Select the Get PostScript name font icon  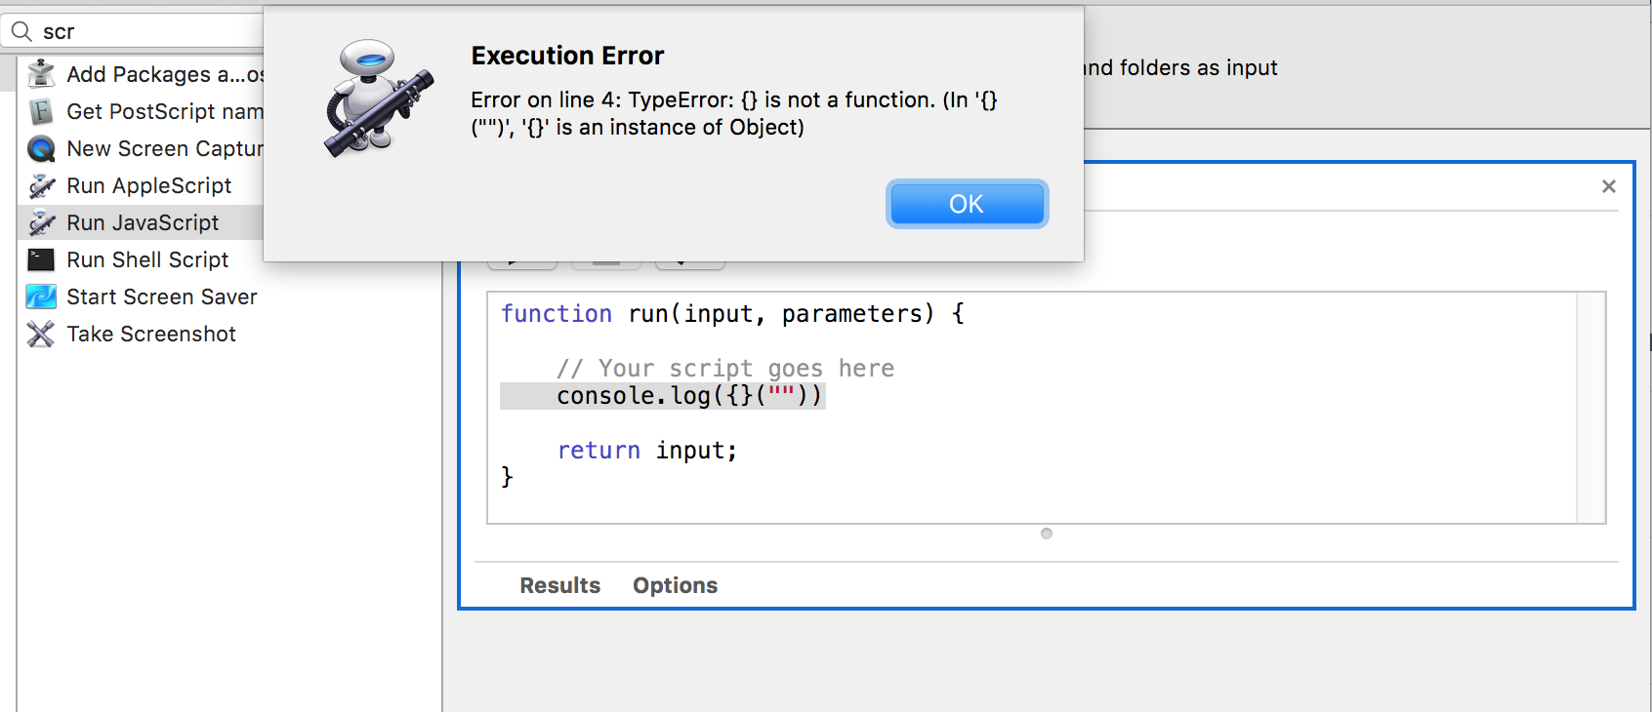(40, 111)
